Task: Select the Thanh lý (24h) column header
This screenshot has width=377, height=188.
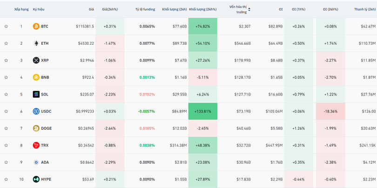Action: (364, 9)
